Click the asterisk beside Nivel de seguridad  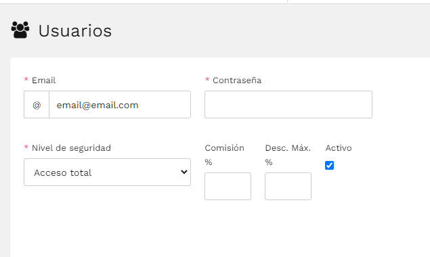tap(26, 147)
